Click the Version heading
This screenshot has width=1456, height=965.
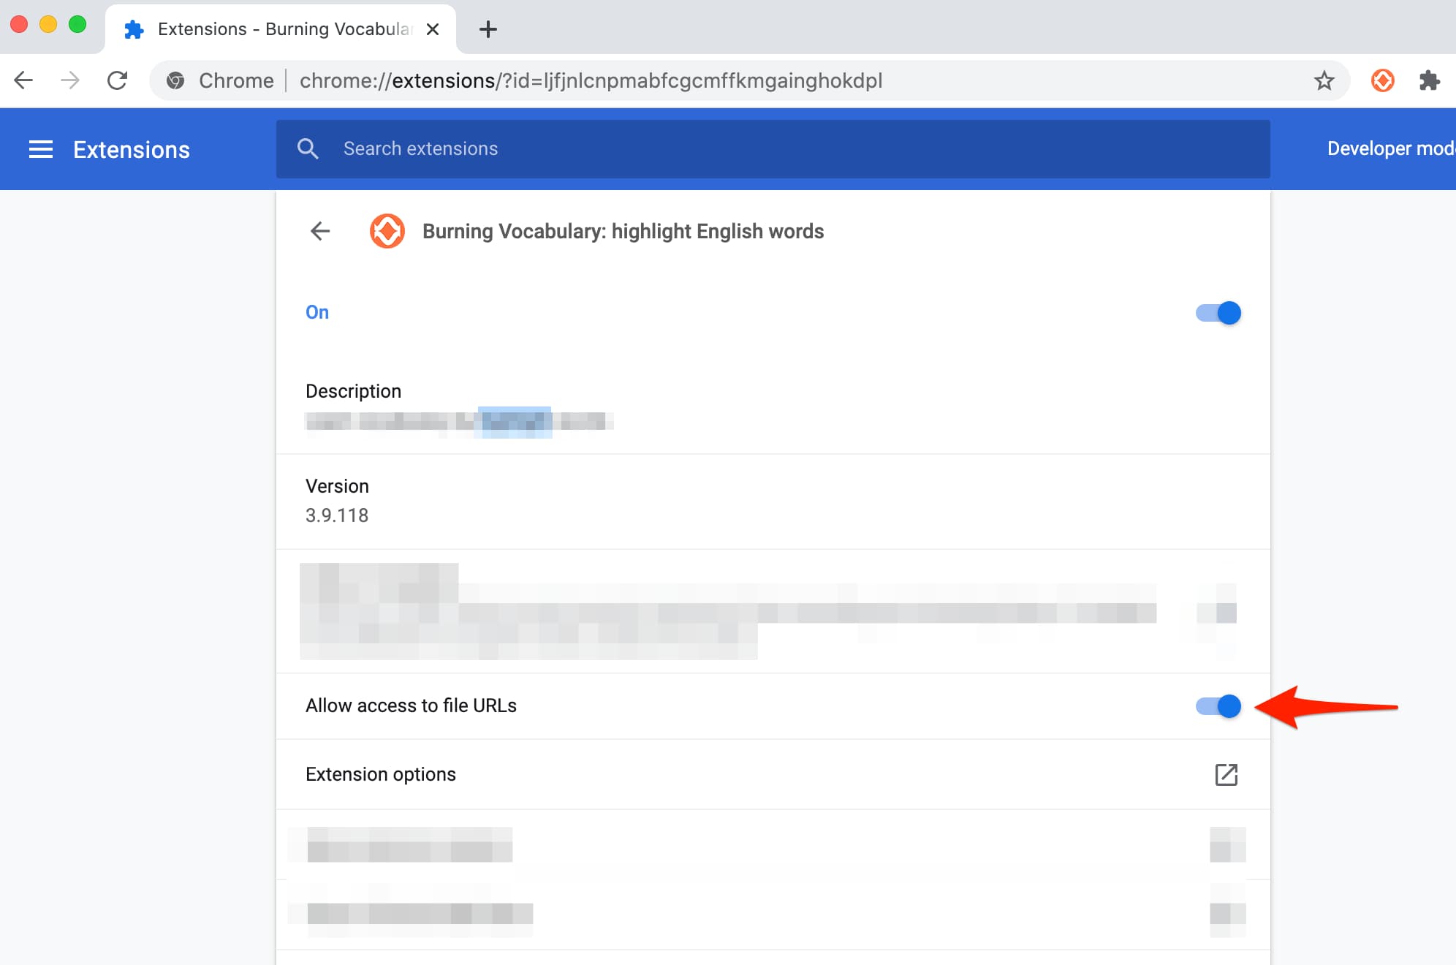tap(337, 486)
